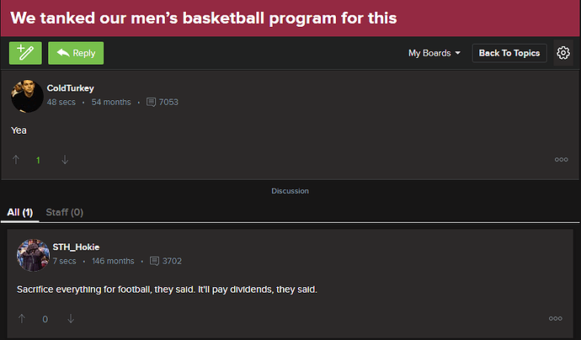Image resolution: width=581 pixels, height=340 pixels.
Task: Switch to the Staff (0) tab
Action: point(64,212)
